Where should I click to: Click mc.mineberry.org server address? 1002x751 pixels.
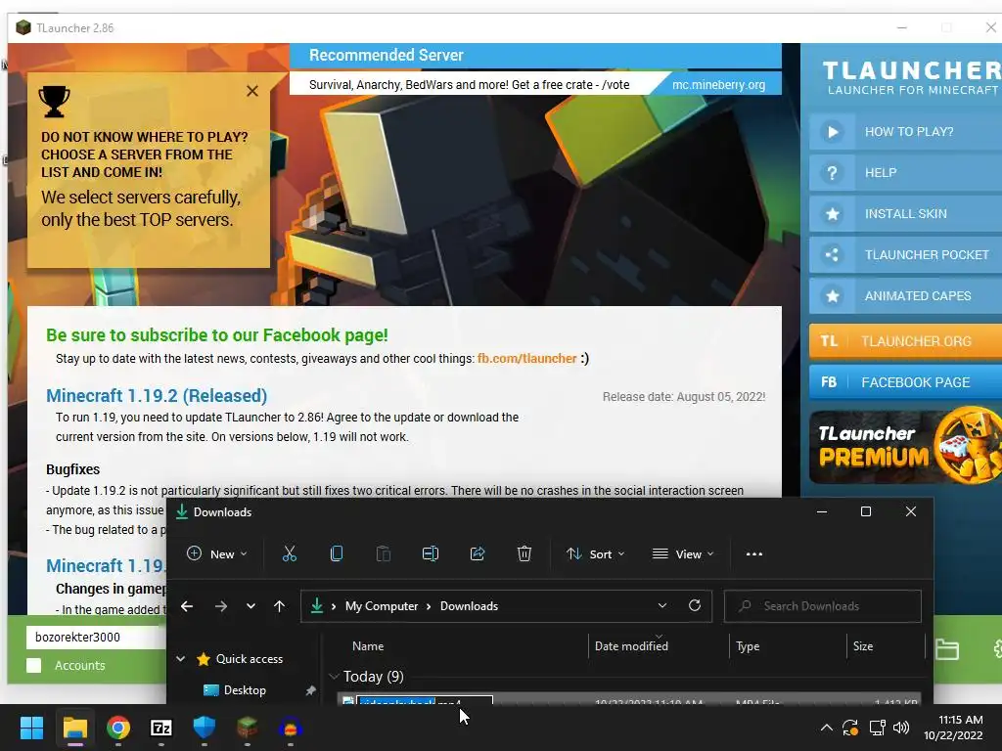pyautogui.click(x=718, y=84)
